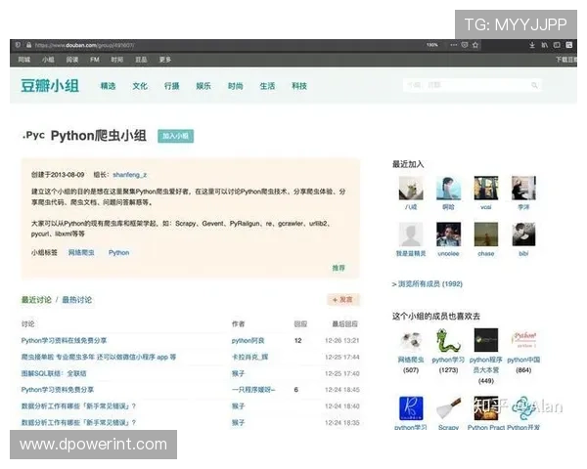Switch to 最热讨论 tab
Screen dimensions: 587x469
click(76, 300)
